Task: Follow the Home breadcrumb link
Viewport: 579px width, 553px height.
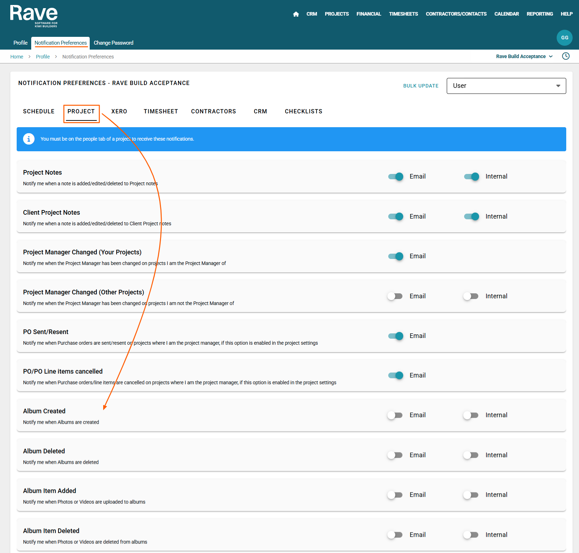Action: click(17, 57)
